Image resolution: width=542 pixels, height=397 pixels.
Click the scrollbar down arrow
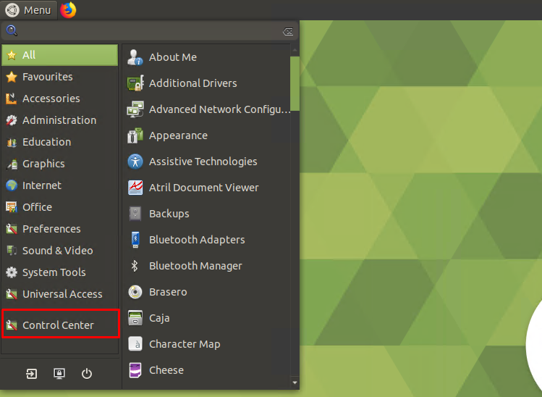[x=295, y=383]
